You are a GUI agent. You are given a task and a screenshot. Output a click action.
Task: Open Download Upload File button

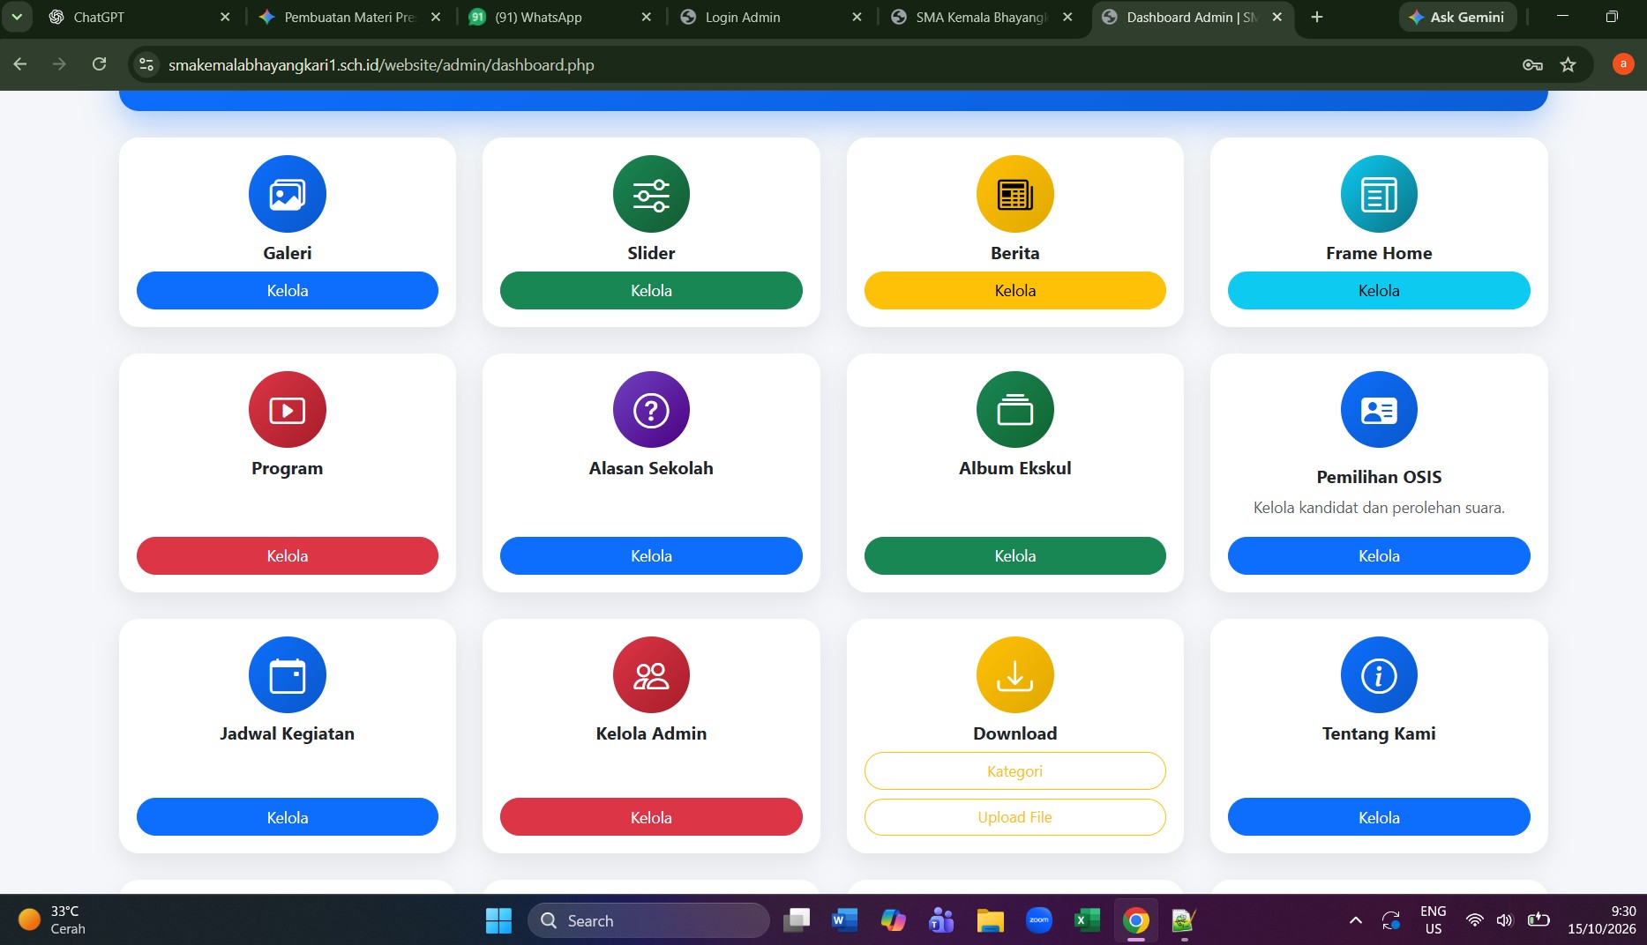click(1015, 816)
